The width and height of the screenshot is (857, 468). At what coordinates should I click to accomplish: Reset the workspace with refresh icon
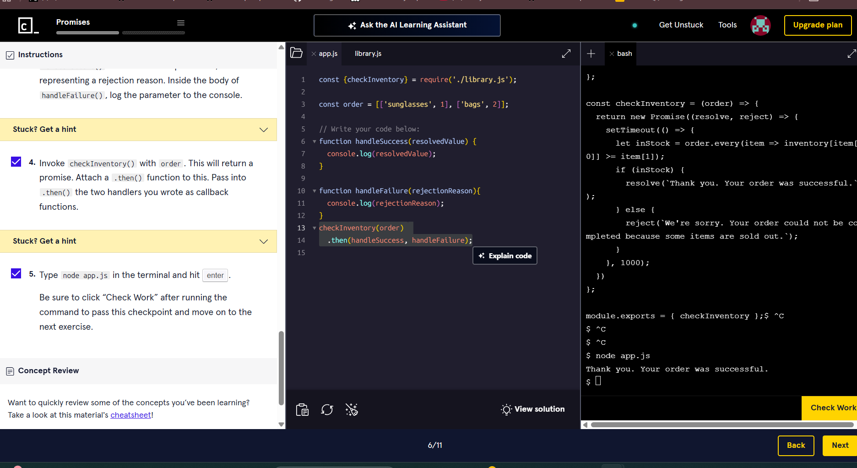(327, 409)
